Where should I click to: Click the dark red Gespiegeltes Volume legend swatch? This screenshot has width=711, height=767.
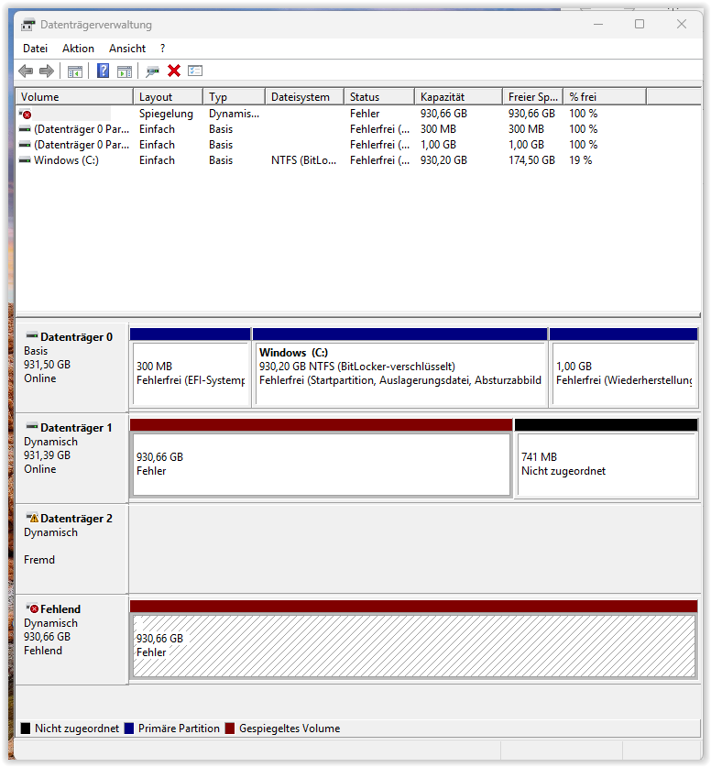pyautogui.click(x=230, y=729)
